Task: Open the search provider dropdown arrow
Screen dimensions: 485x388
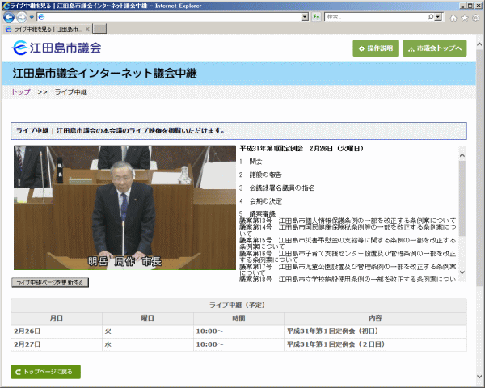Action: (438, 17)
